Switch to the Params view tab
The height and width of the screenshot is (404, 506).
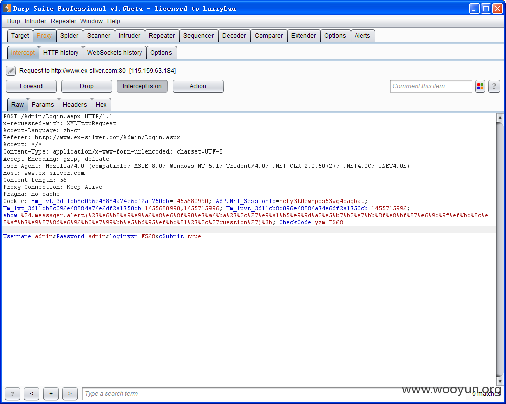[43, 105]
